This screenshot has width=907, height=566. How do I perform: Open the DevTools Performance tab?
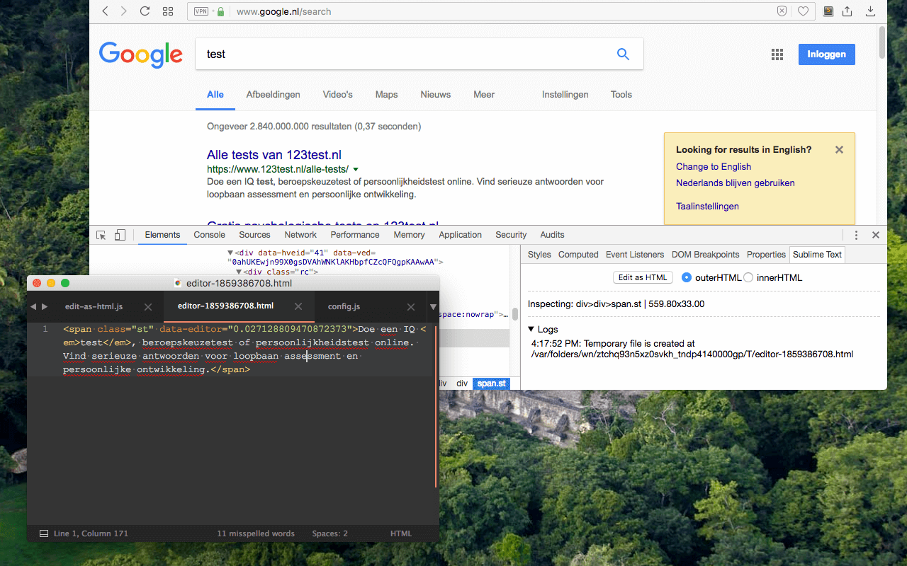pos(355,235)
